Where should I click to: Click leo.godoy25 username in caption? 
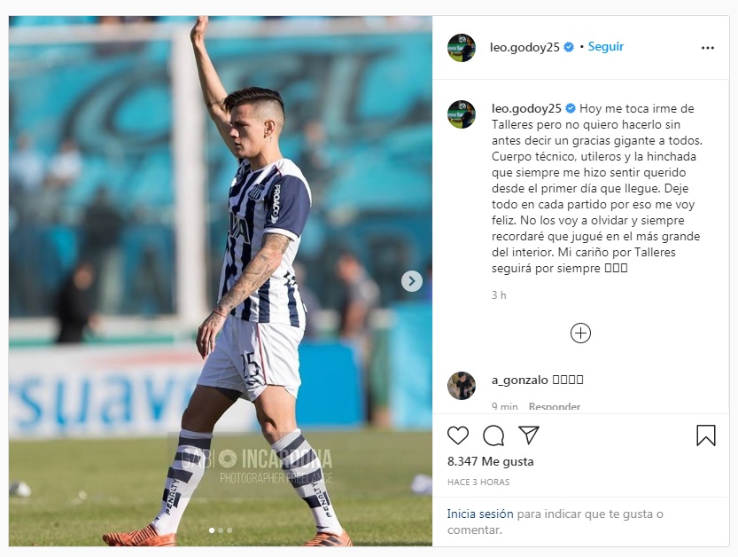526,108
